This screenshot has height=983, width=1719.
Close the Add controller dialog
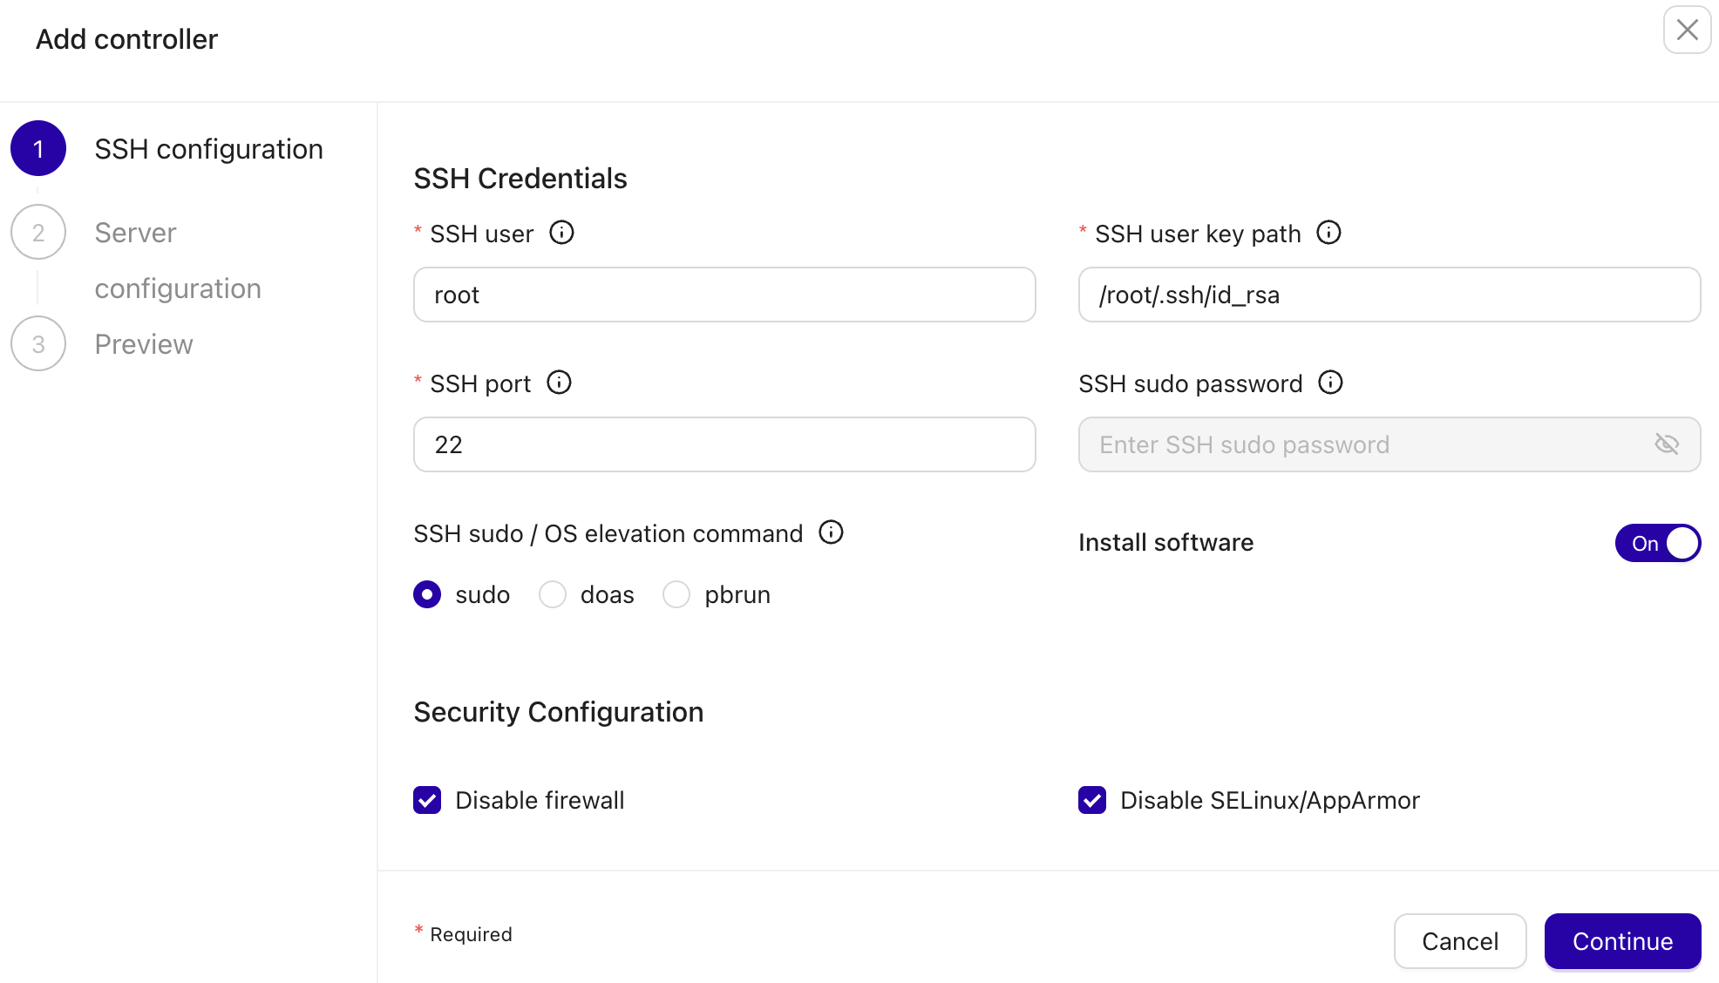click(x=1687, y=31)
